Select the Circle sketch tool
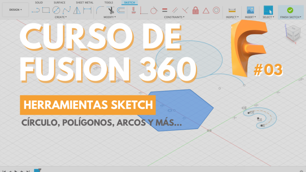 [56, 10]
